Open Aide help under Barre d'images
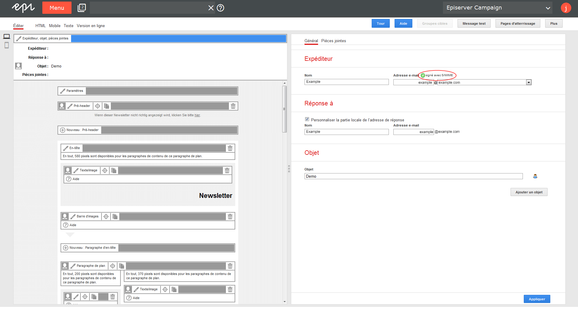The image size is (578, 309). tap(70, 225)
